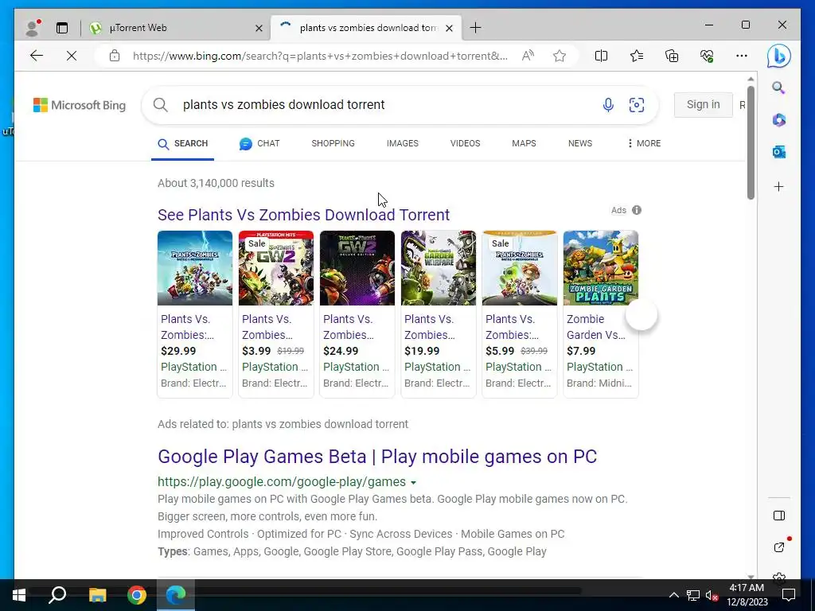The image size is (815, 611).
Task: Open a new browser tab
Action: coord(475,28)
